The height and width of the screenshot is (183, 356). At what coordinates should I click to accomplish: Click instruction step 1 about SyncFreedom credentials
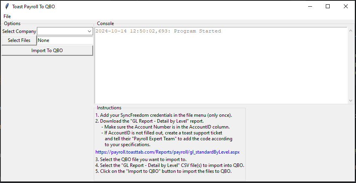tap(164, 115)
